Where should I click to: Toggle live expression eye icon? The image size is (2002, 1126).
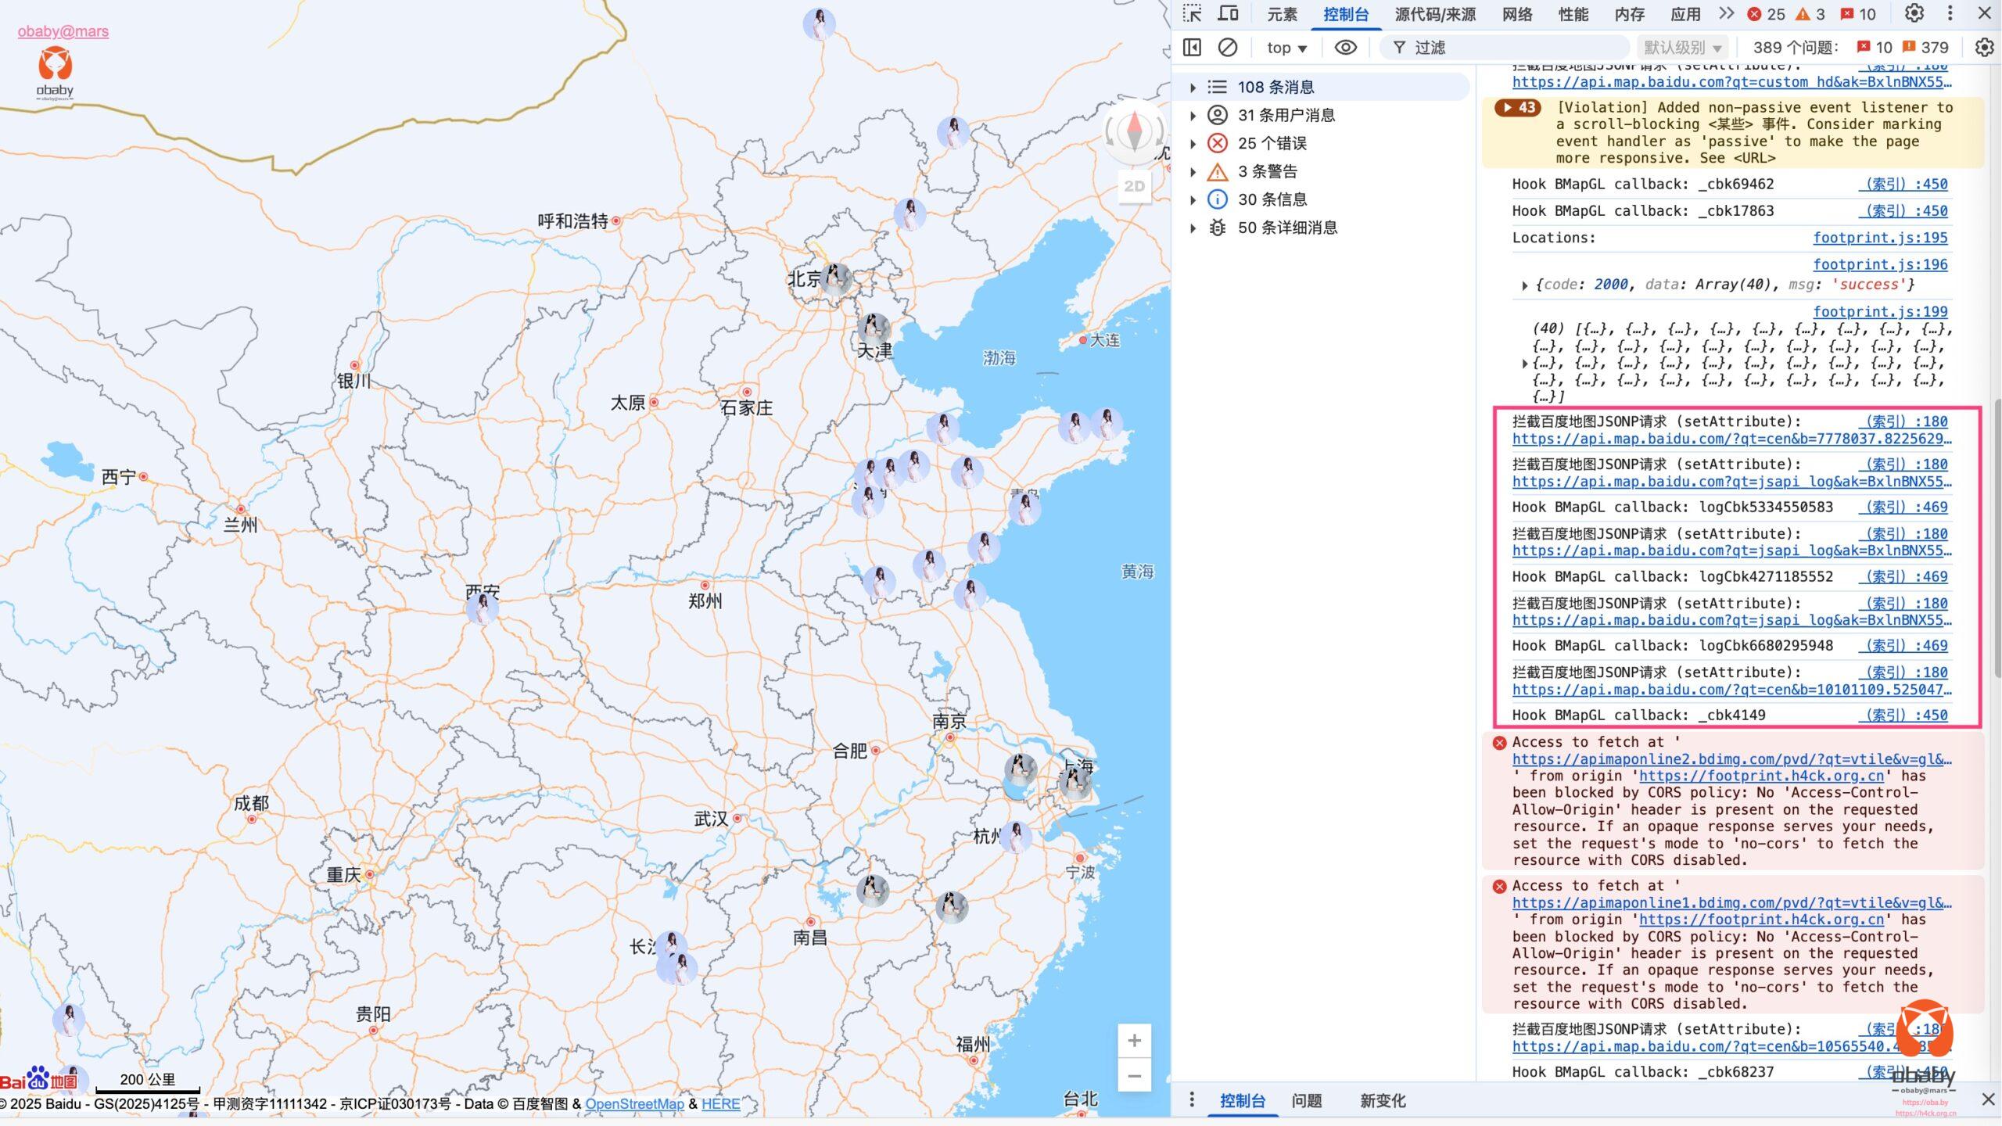pyautogui.click(x=1345, y=48)
